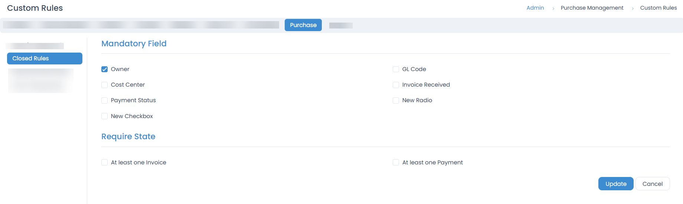This screenshot has width=683, height=204.
Task: Open the Admin breadcrumb link
Action: coord(535,8)
